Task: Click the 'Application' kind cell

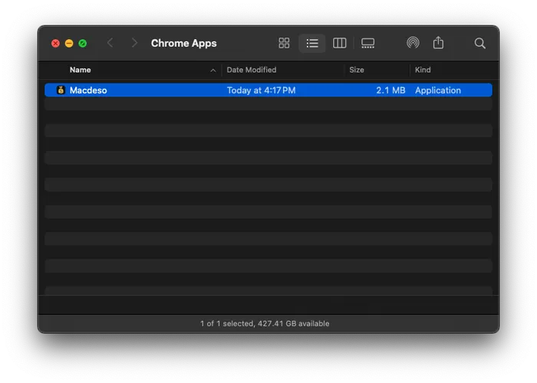Action: click(438, 90)
